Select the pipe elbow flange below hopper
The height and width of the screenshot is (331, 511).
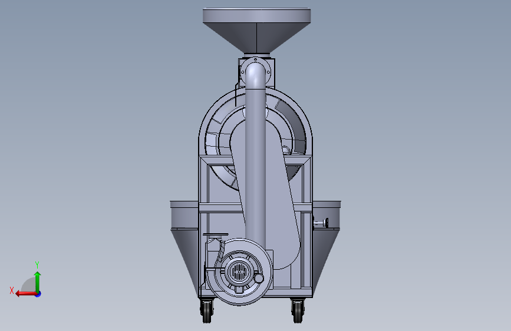point(256,72)
